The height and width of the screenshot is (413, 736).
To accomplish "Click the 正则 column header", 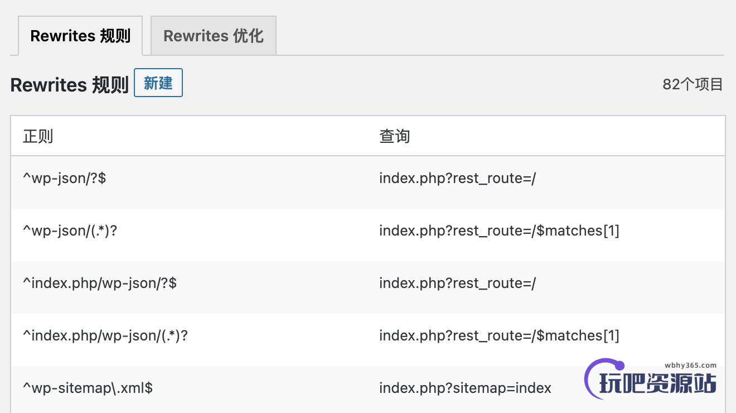I will pos(38,136).
